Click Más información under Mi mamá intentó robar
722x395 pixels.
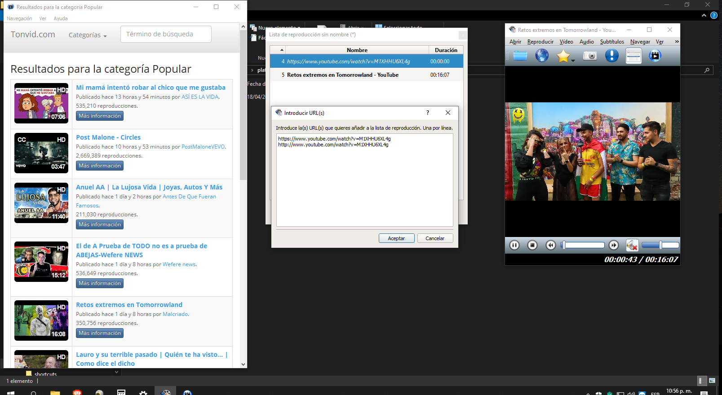point(100,116)
